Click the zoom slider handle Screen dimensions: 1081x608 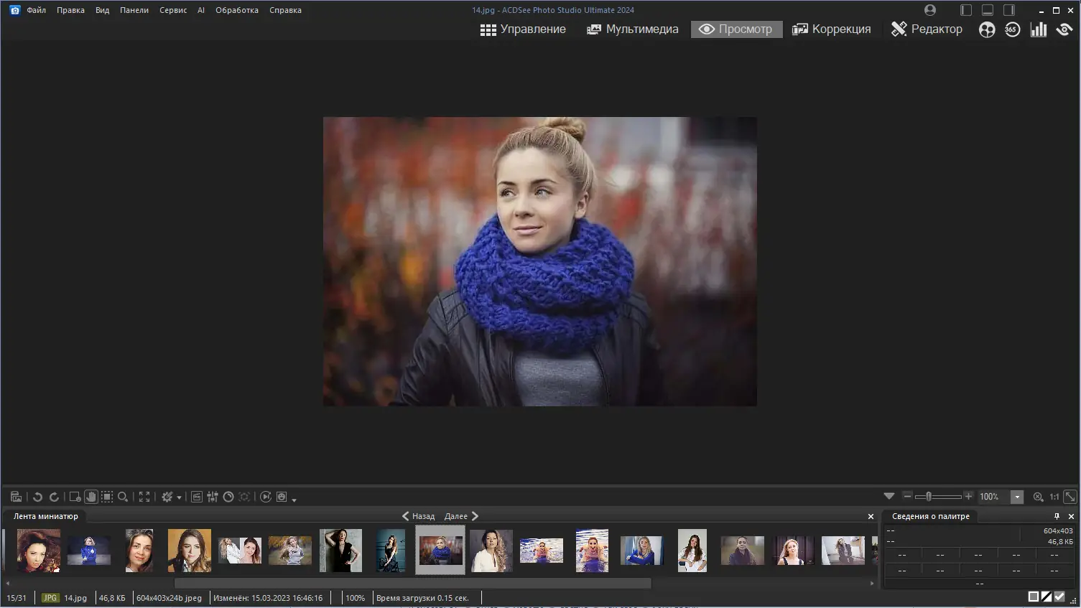pos(929,496)
